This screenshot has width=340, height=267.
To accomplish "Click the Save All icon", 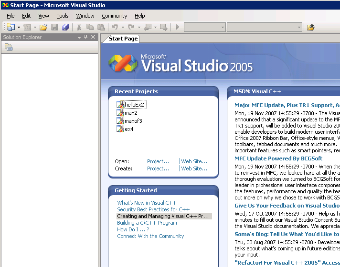I will tap(65, 27).
